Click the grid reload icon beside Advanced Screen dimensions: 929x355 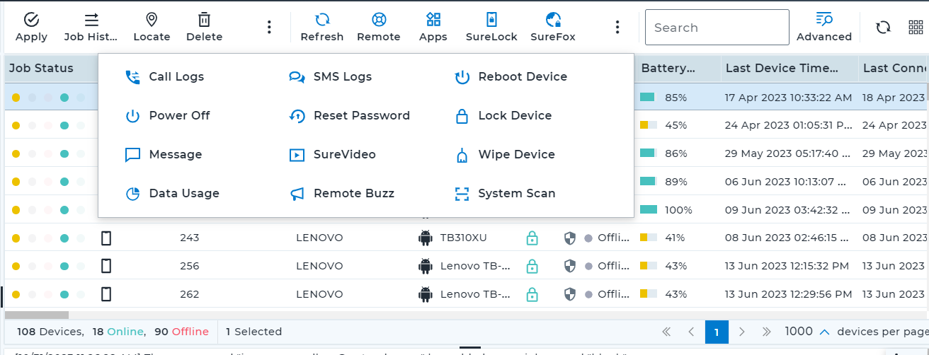[883, 27]
